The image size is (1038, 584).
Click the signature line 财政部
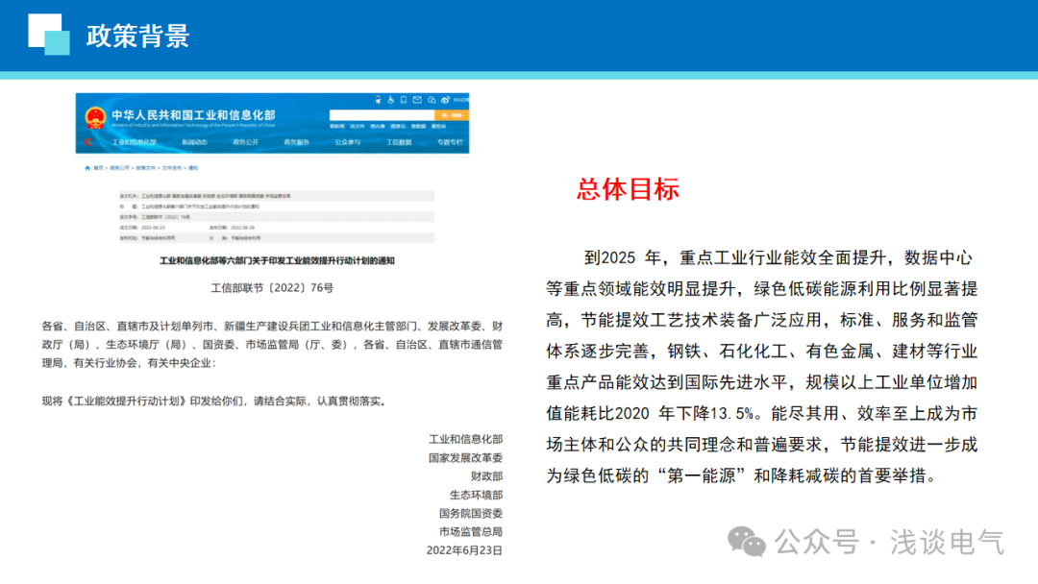(486, 476)
